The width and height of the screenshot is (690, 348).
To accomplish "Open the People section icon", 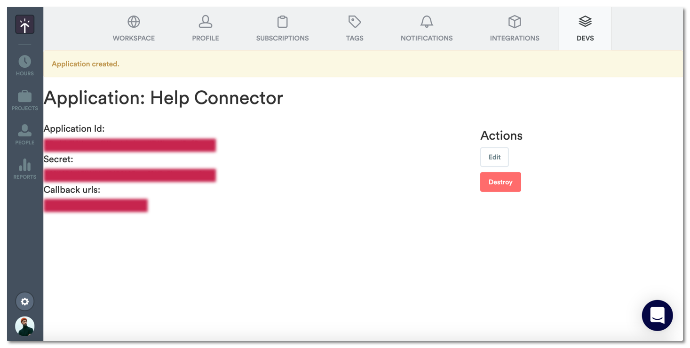I will (x=25, y=131).
